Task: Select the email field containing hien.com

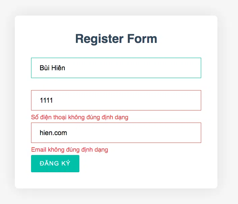Action: click(x=116, y=133)
